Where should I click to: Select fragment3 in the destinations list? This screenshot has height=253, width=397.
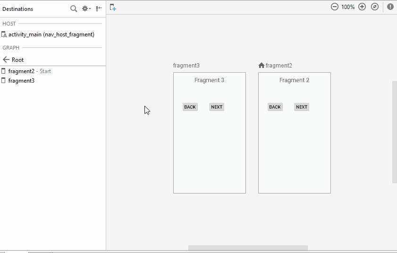21,81
